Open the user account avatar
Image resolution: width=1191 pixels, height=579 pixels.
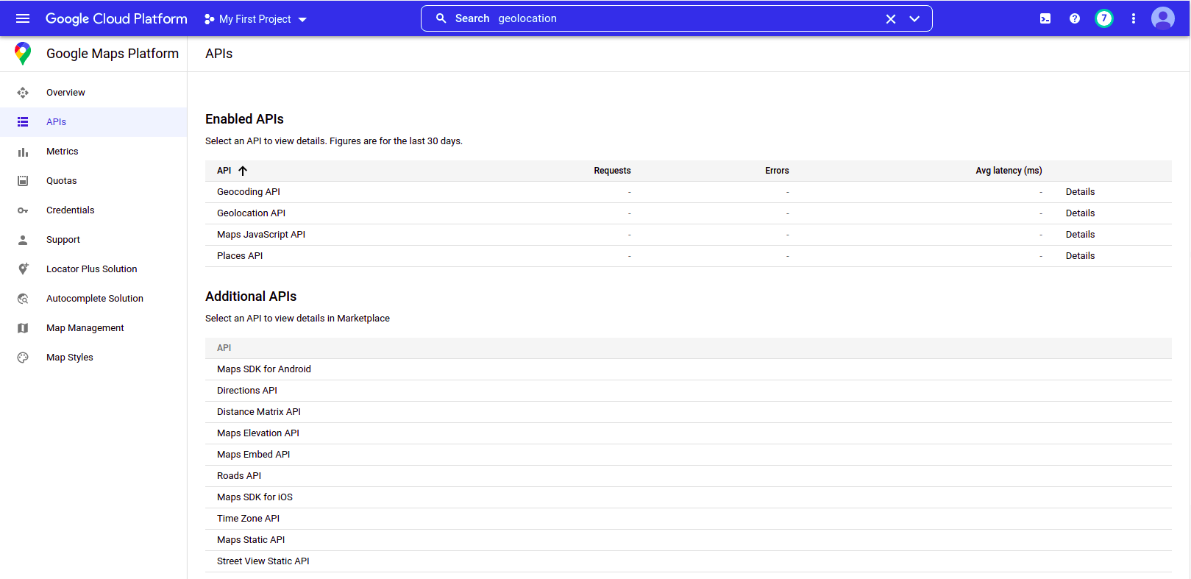[x=1163, y=18]
